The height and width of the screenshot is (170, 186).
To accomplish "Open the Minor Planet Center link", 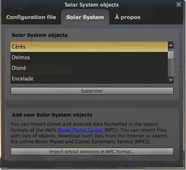I will pos(80,130).
